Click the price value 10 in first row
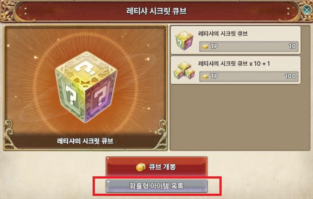The height and width of the screenshot is (199, 313). 292,46
